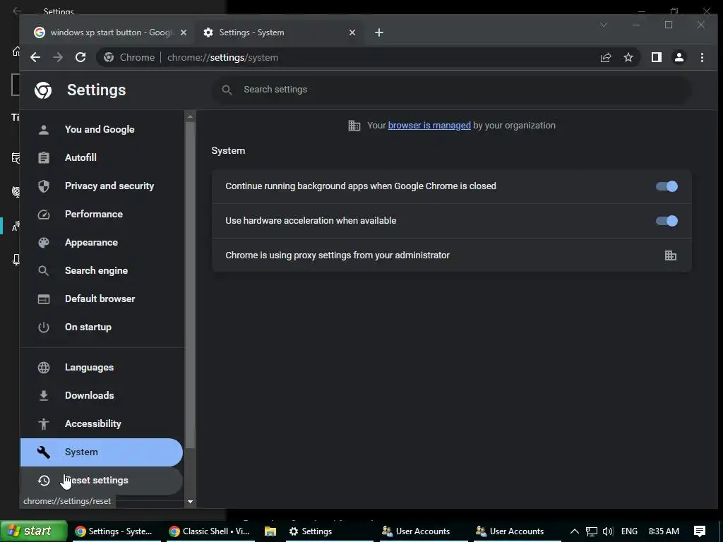Toggle background apps when Chrome is closed
Screen dimensions: 723x542
(667, 186)
